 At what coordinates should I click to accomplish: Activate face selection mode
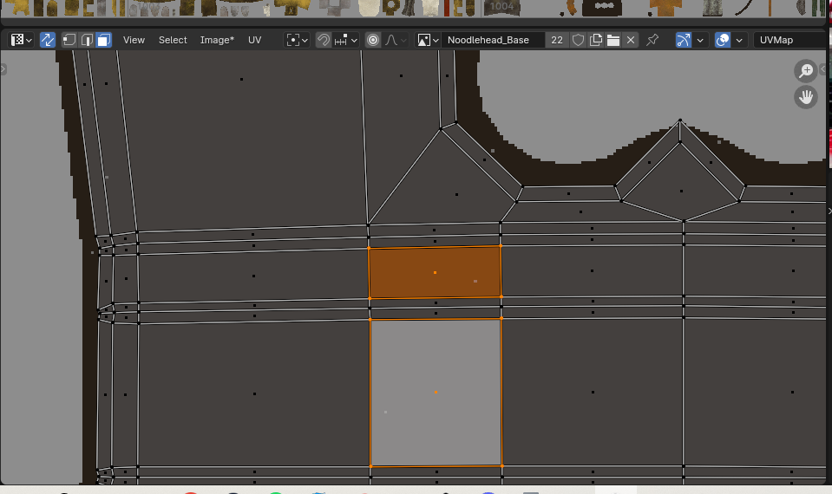(103, 40)
